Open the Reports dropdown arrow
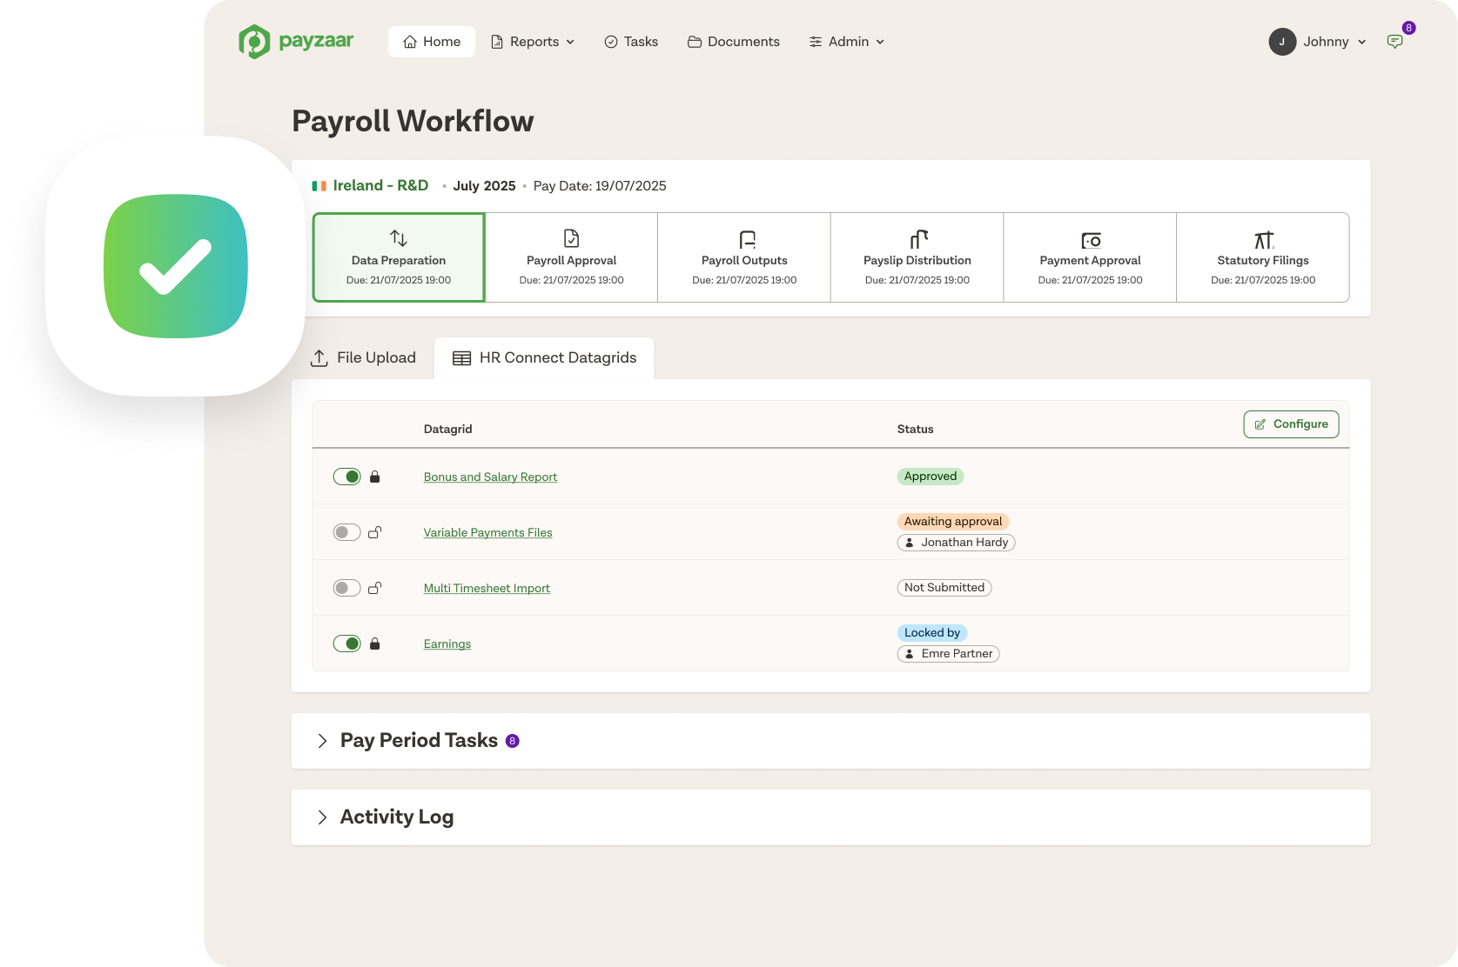Viewport: 1458px width, 967px height. point(570,42)
